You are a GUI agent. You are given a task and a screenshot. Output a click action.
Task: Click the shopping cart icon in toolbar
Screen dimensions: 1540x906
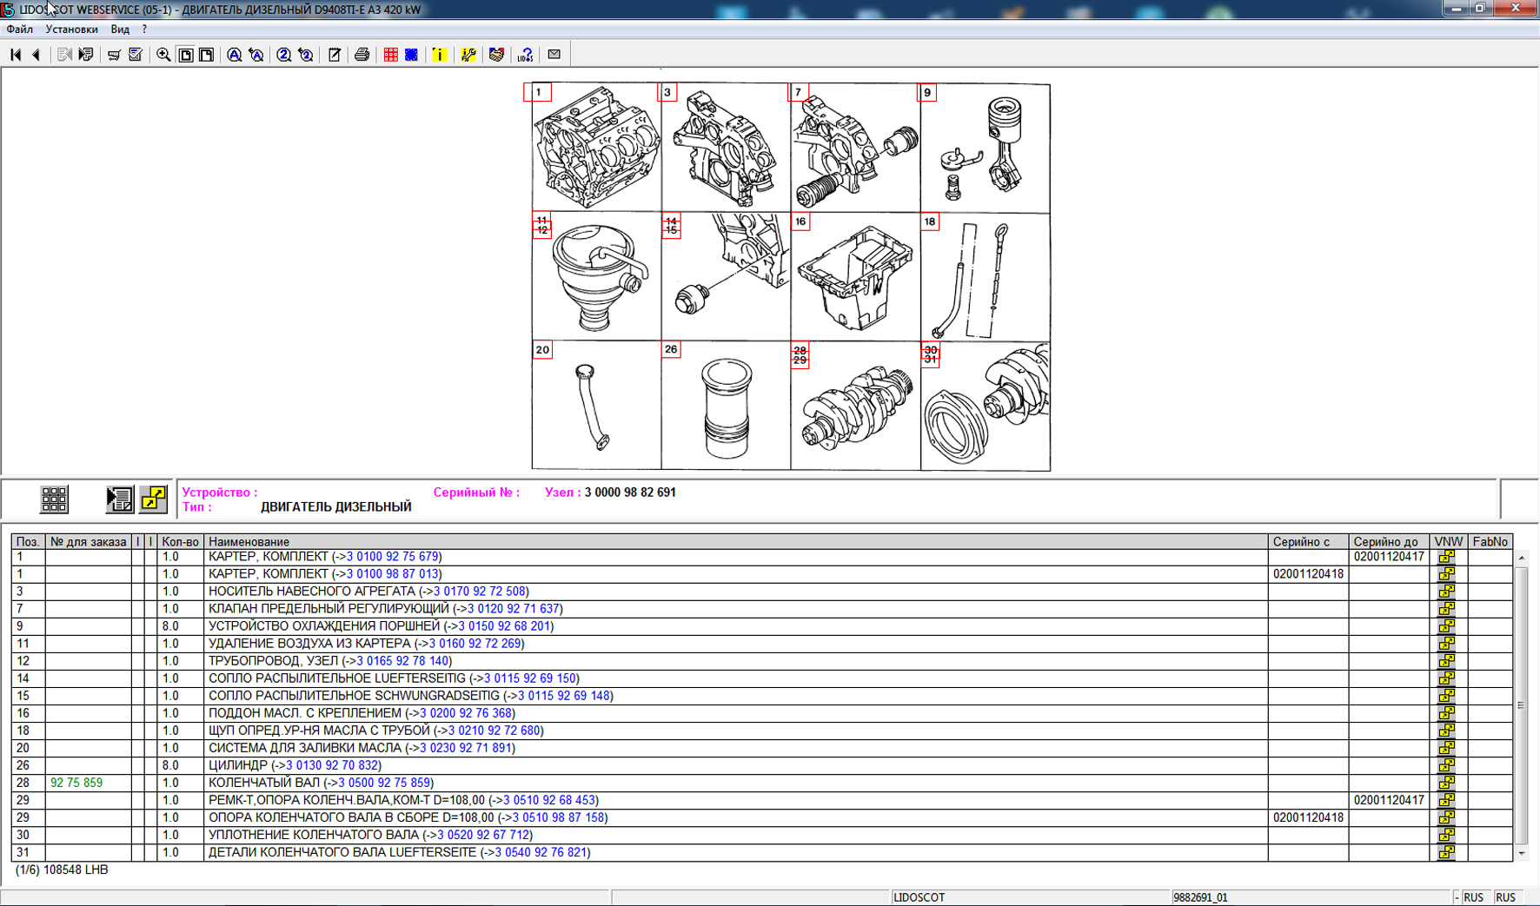coord(114,55)
